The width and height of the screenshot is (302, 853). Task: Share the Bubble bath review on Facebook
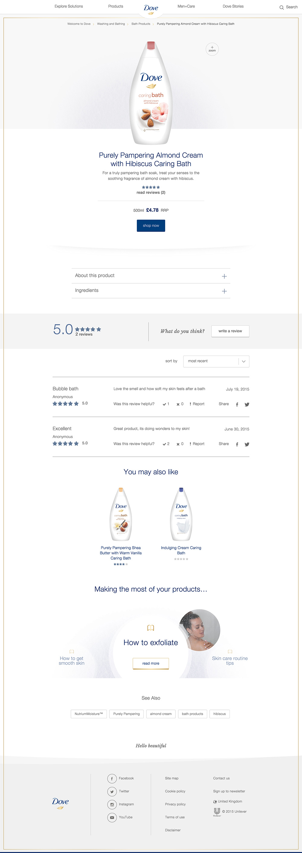[237, 404]
